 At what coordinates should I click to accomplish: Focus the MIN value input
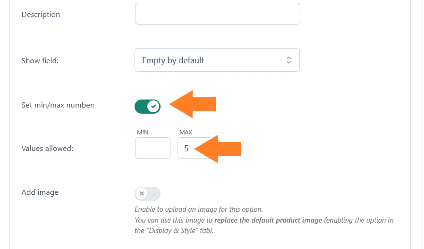(153, 148)
